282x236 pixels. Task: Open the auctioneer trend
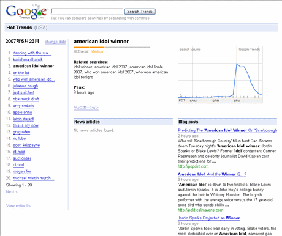tap(22, 158)
